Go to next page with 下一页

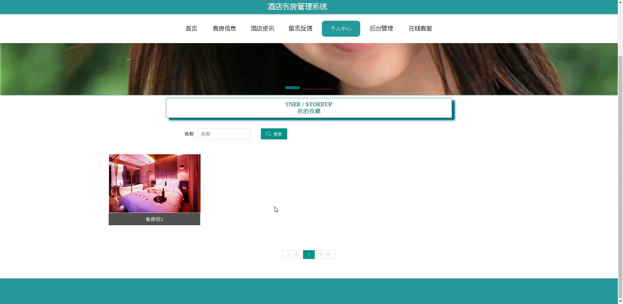325,255
